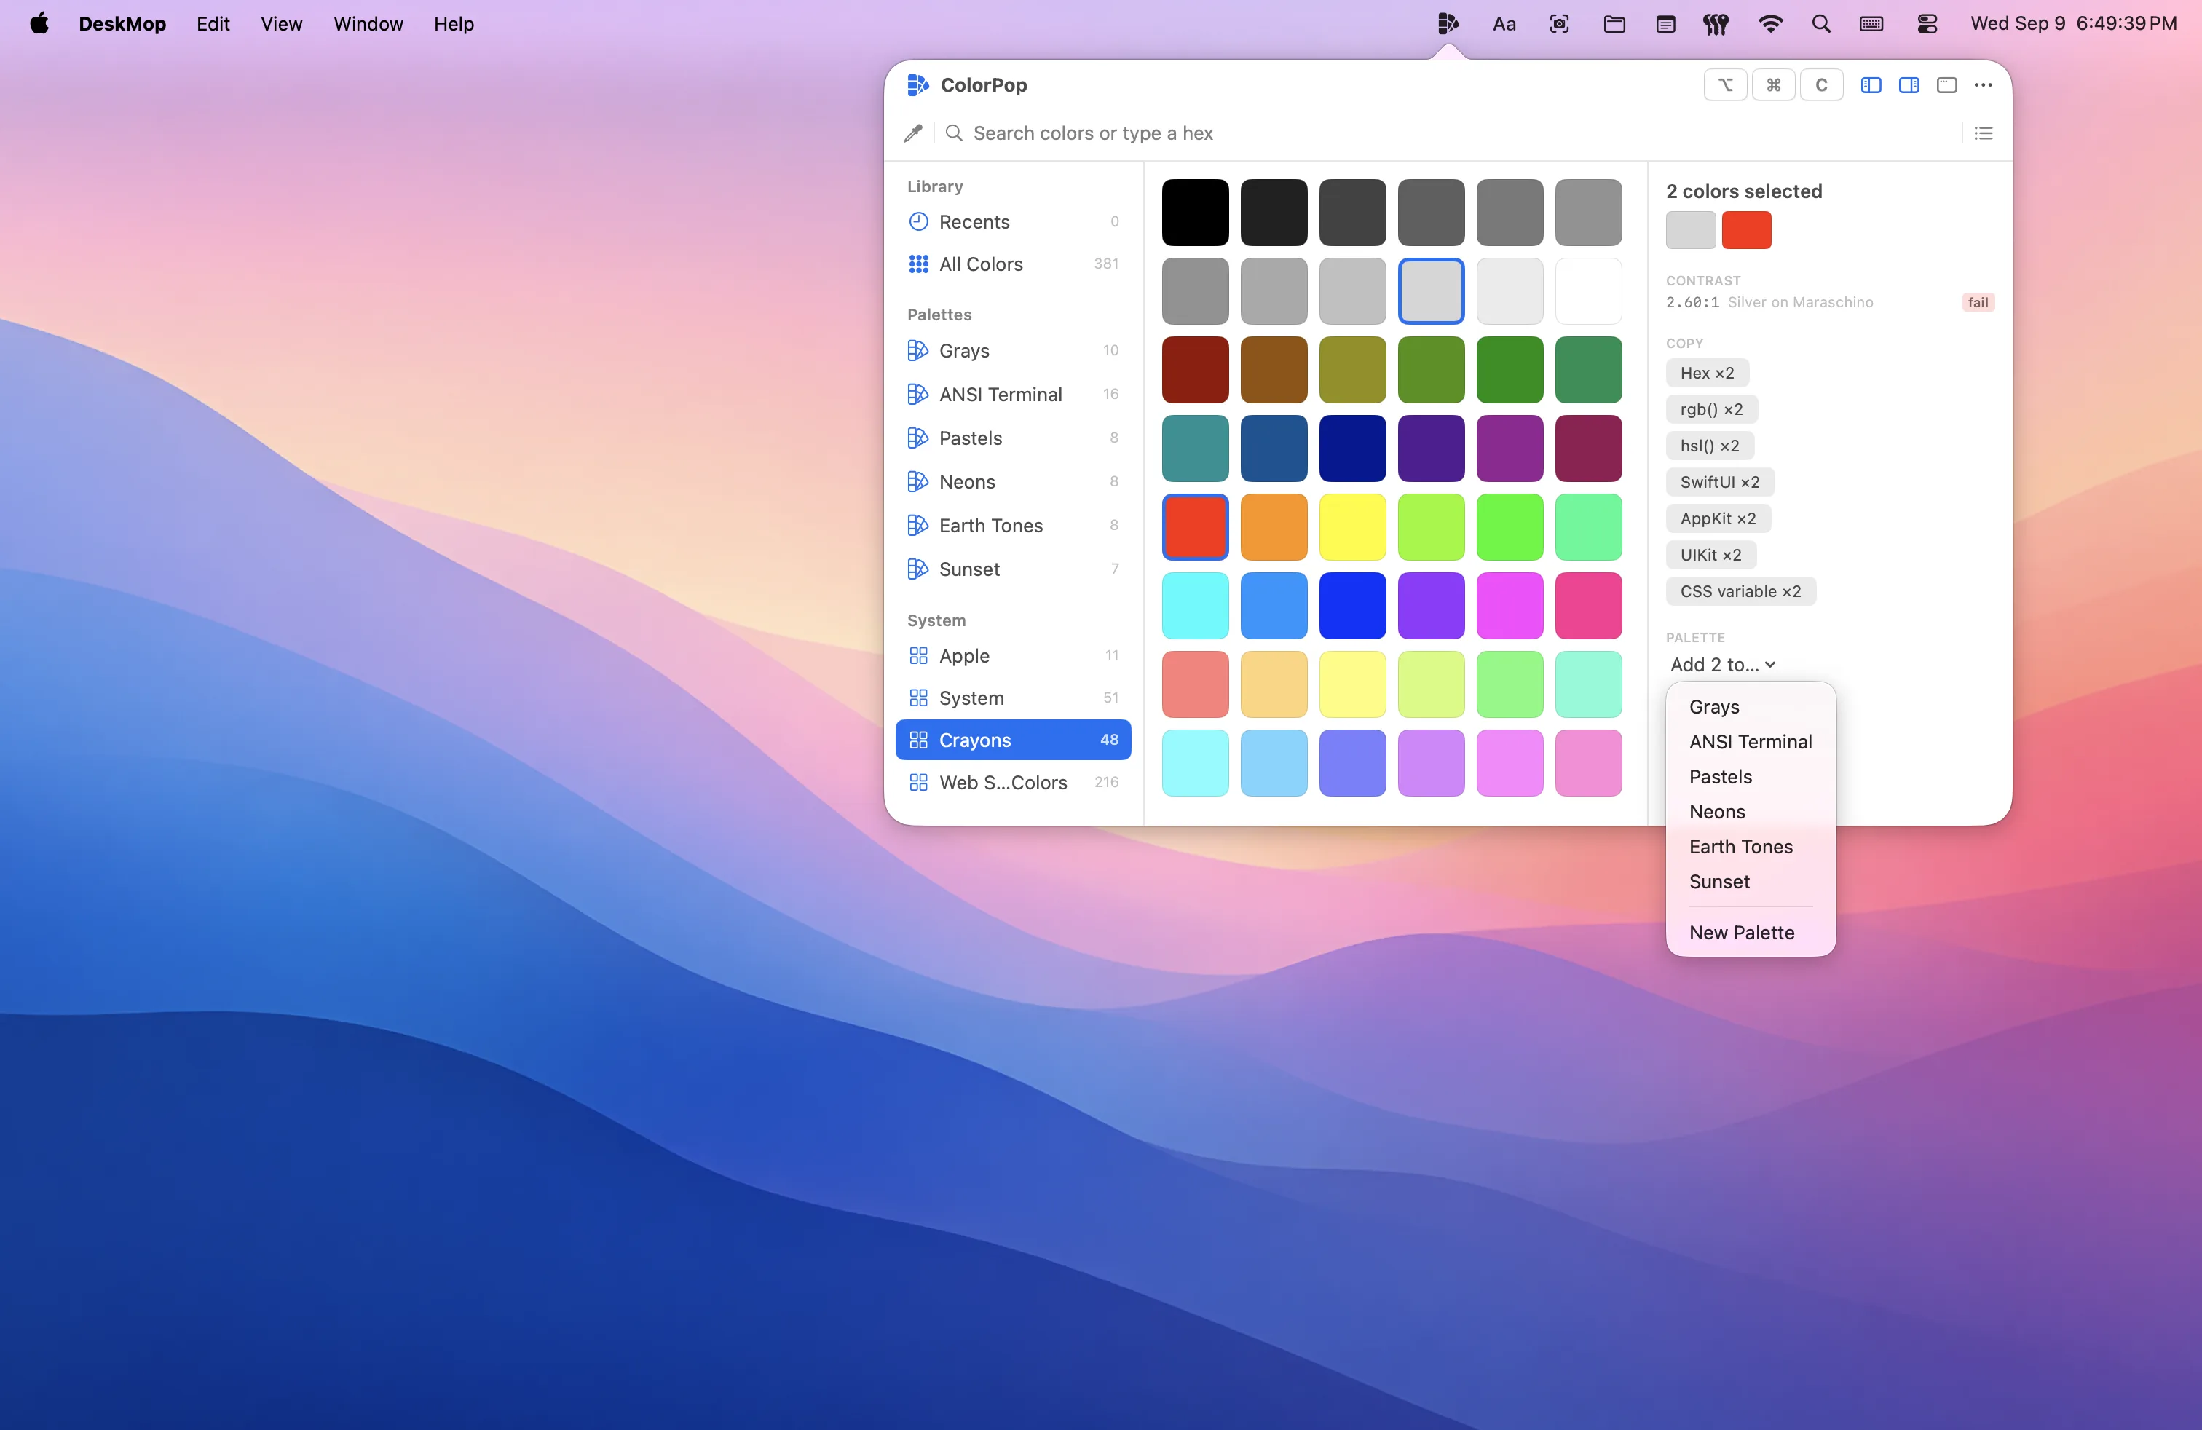
Task: Copy colors as rgb() ×2
Action: click(x=1712, y=409)
